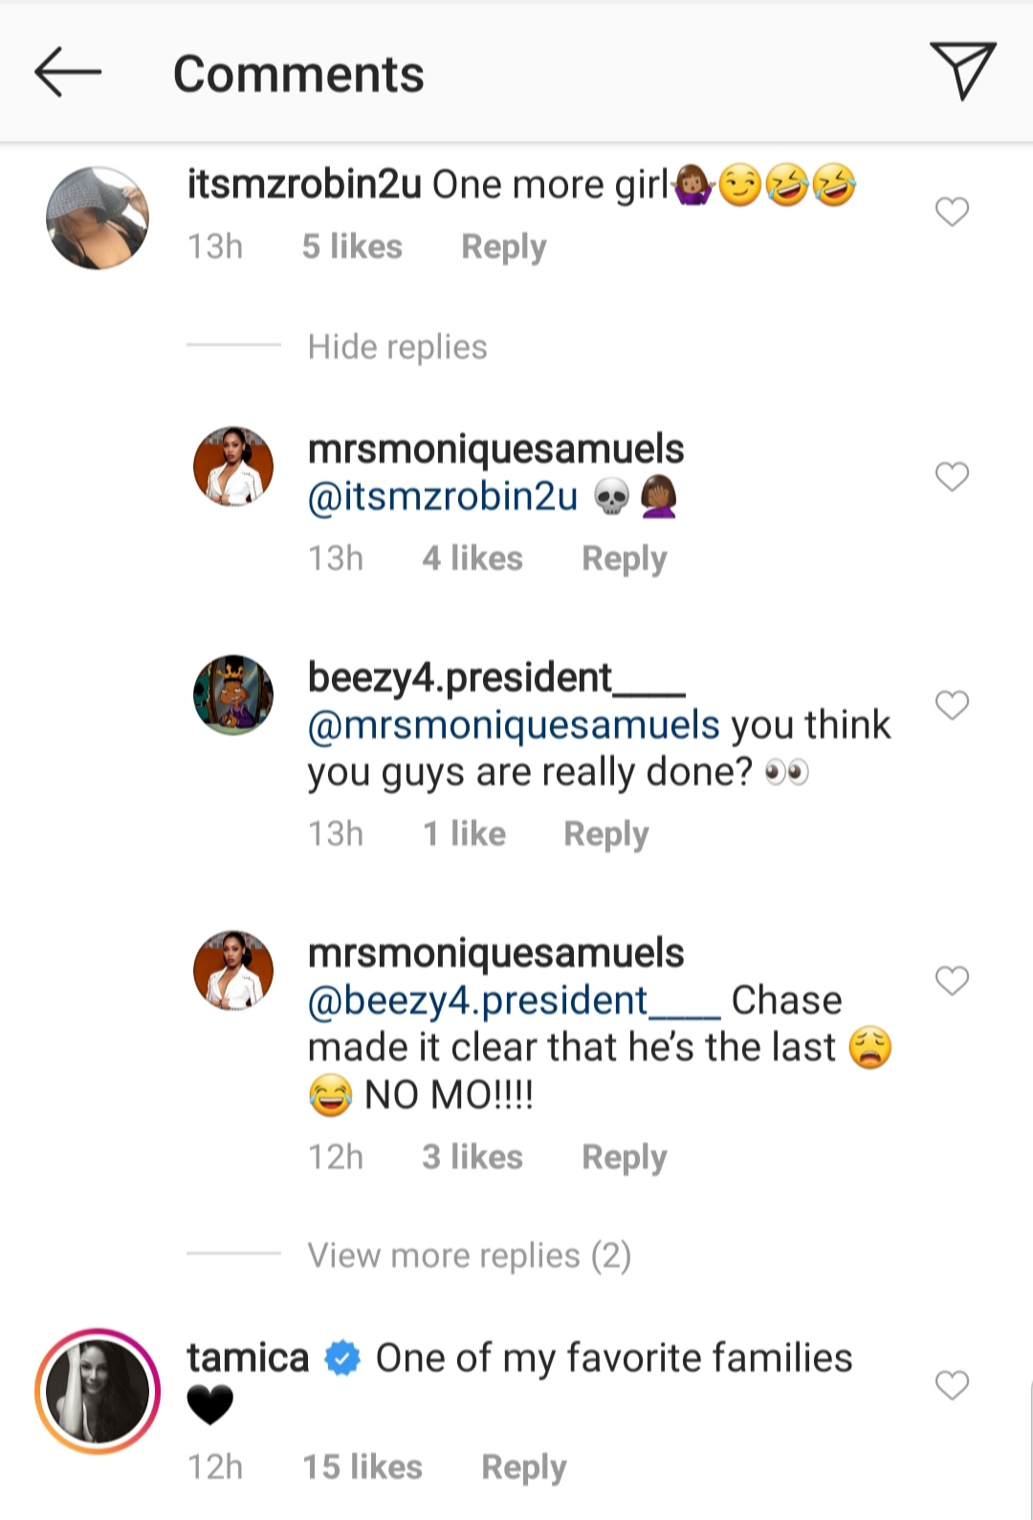
Task: Collapse thread with Hide replies
Action: point(397,346)
